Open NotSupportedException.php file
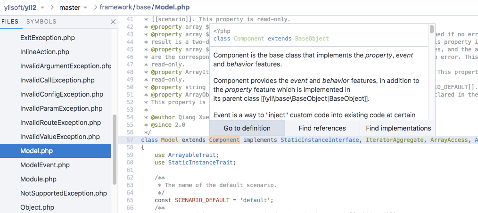The height and width of the screenshot is (213, 478). tap(64, 193)
